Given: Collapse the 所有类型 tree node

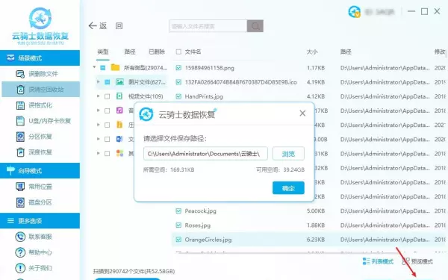Looking at the screenshot, I should [x=94, y=67].
